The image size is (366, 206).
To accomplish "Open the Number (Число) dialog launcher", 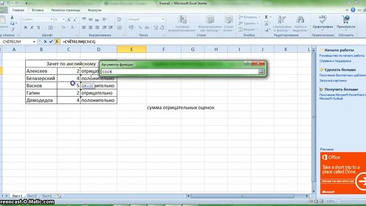I will click(164, 35).
